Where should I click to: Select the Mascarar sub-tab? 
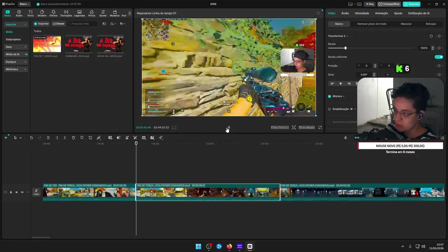click(406, 24)
